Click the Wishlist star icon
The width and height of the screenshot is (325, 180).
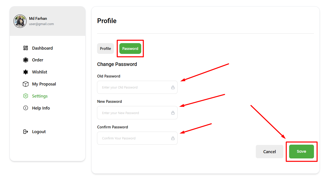[x=26, y=72]
